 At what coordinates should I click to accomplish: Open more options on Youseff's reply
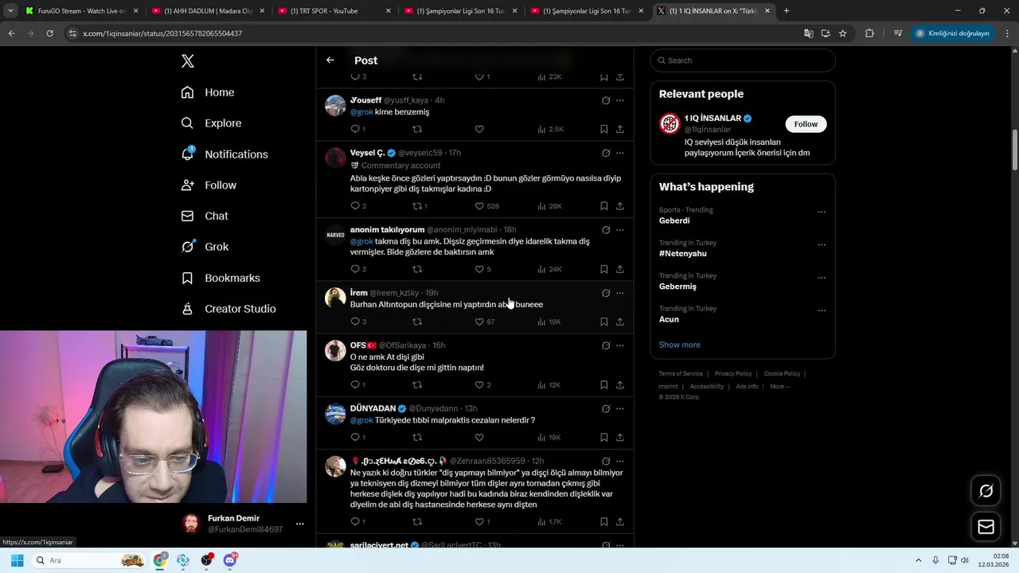tap(620, 100)
